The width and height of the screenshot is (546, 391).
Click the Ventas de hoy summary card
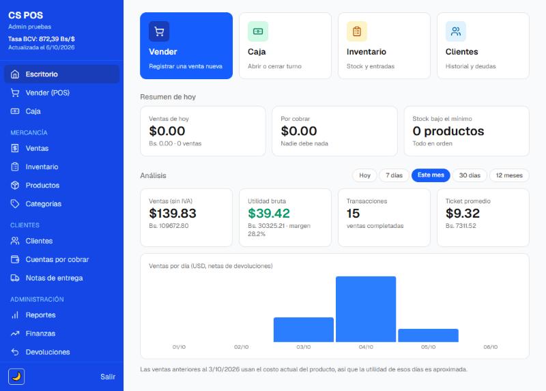[x=203, y=131]
